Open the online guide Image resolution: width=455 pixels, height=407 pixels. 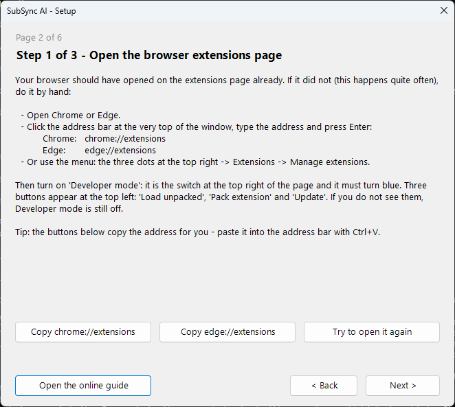coord(83,386)
